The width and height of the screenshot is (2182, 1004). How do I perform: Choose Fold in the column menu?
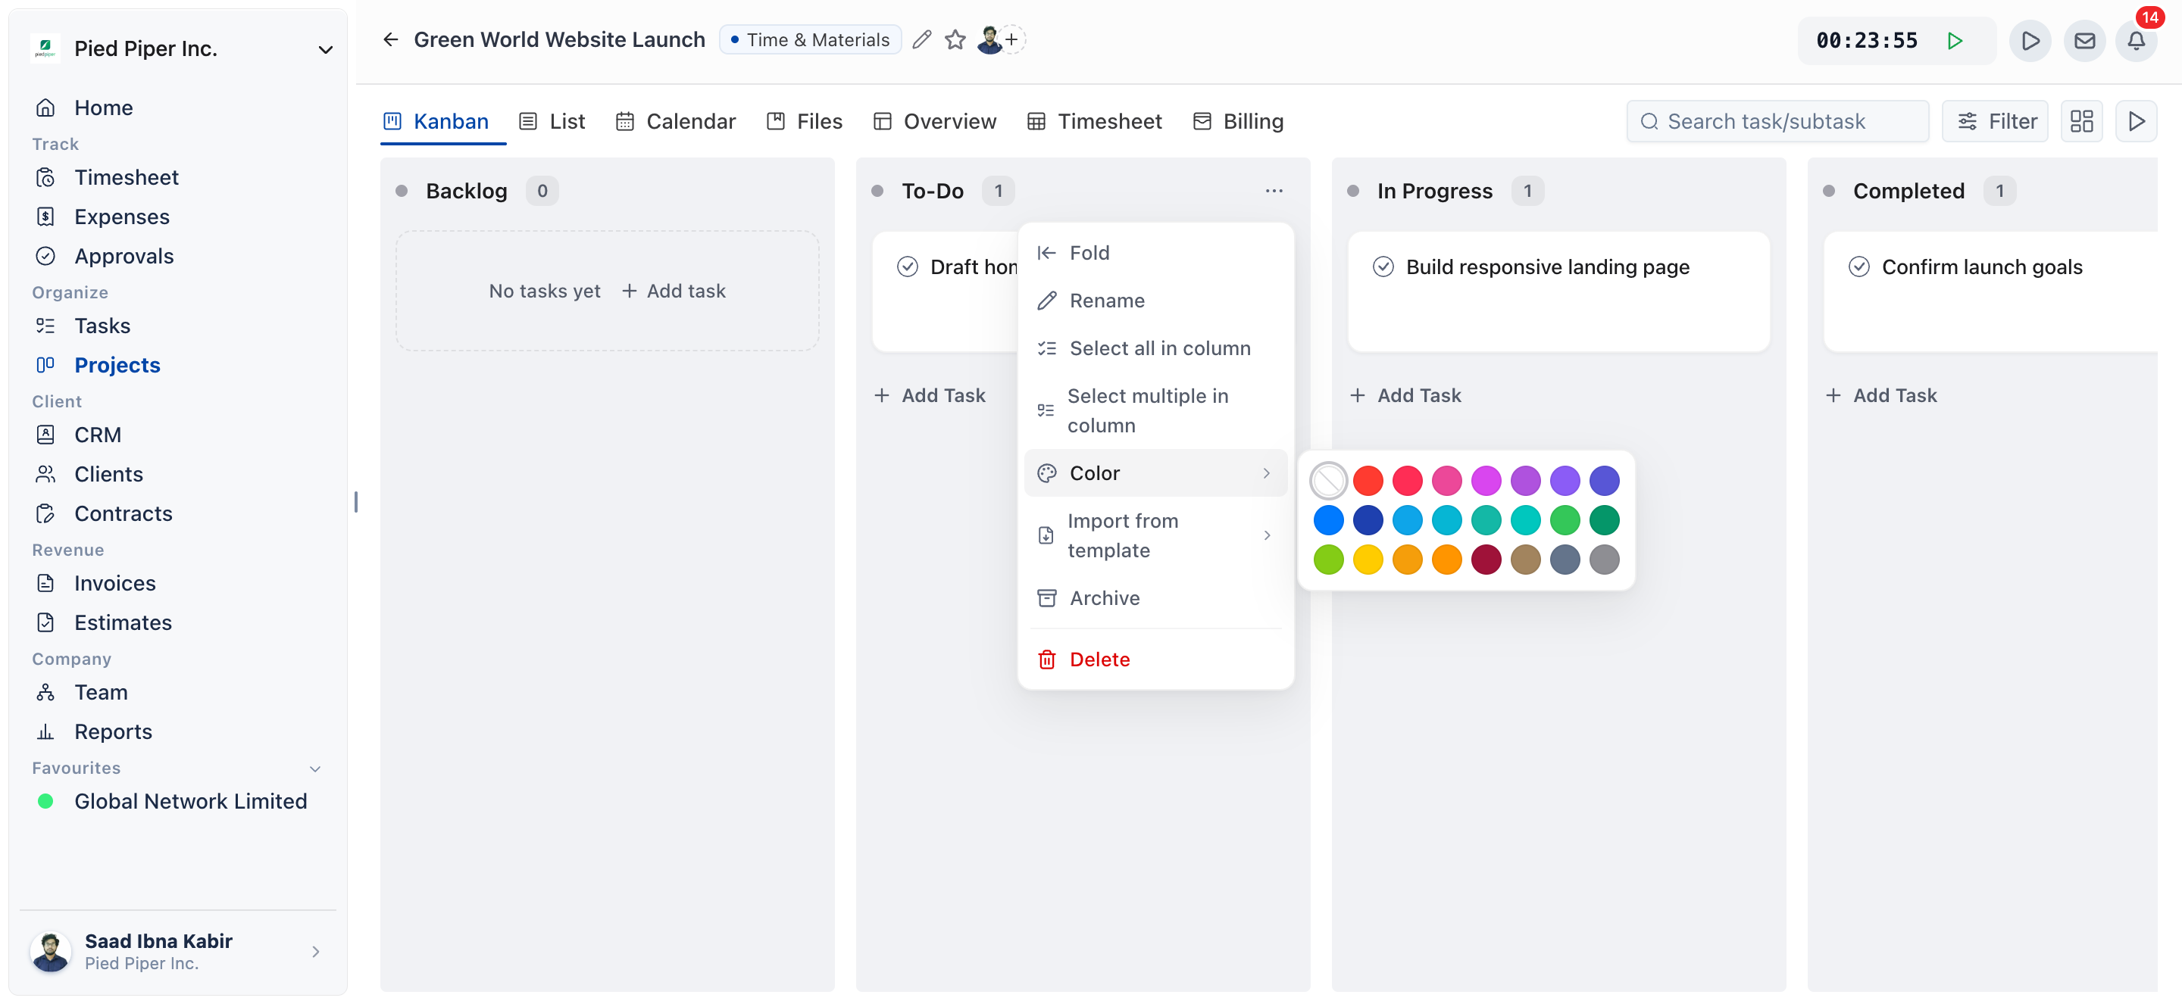(x=1155, y=252)
